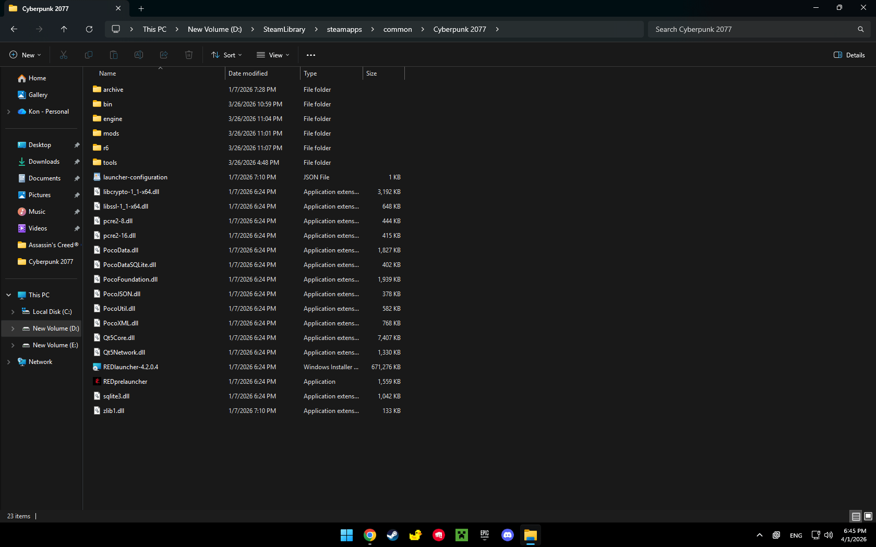Click the Share toolbar icon
Image resolution: width=876 pixels, height=547 pixels.
[164, 55]
